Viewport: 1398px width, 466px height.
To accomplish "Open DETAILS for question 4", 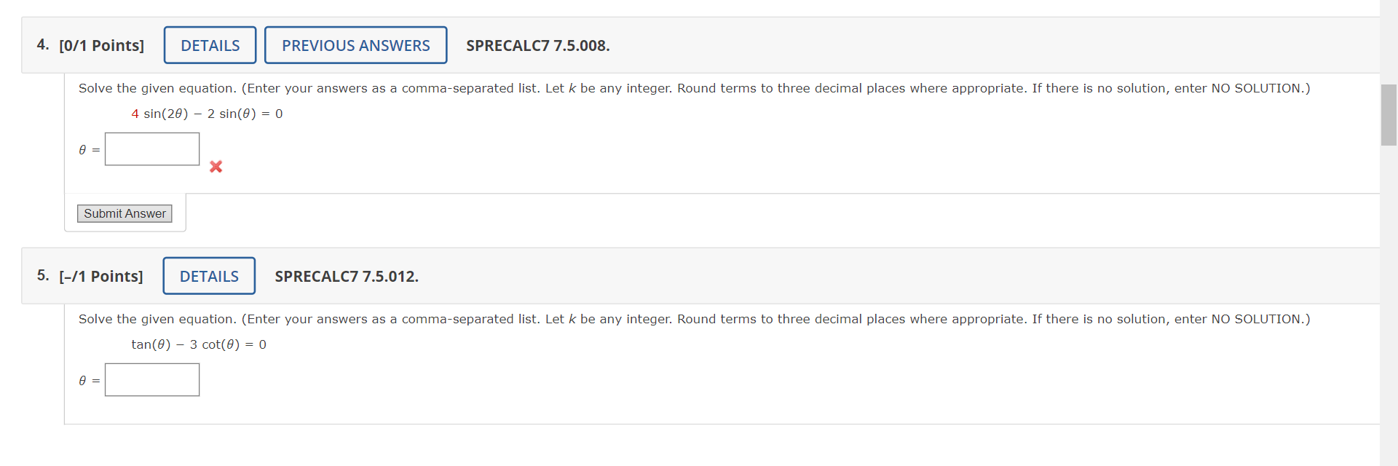I will pos(210,44).
